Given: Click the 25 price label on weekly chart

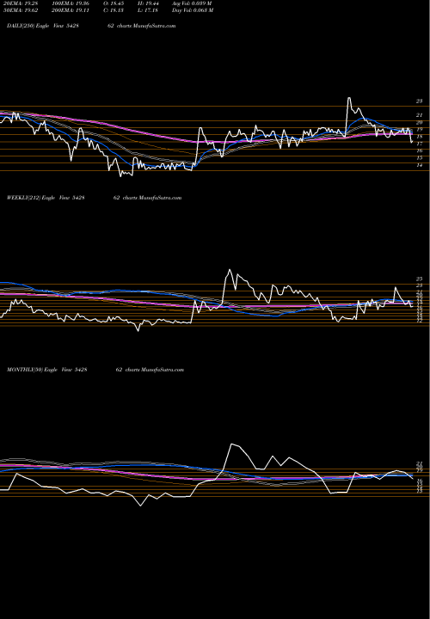Looking at the screenshot, I should (419, 279).
